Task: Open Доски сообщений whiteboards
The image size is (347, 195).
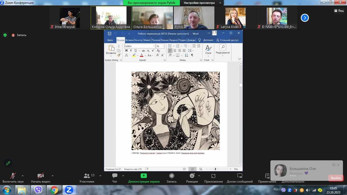Action: 240,178
